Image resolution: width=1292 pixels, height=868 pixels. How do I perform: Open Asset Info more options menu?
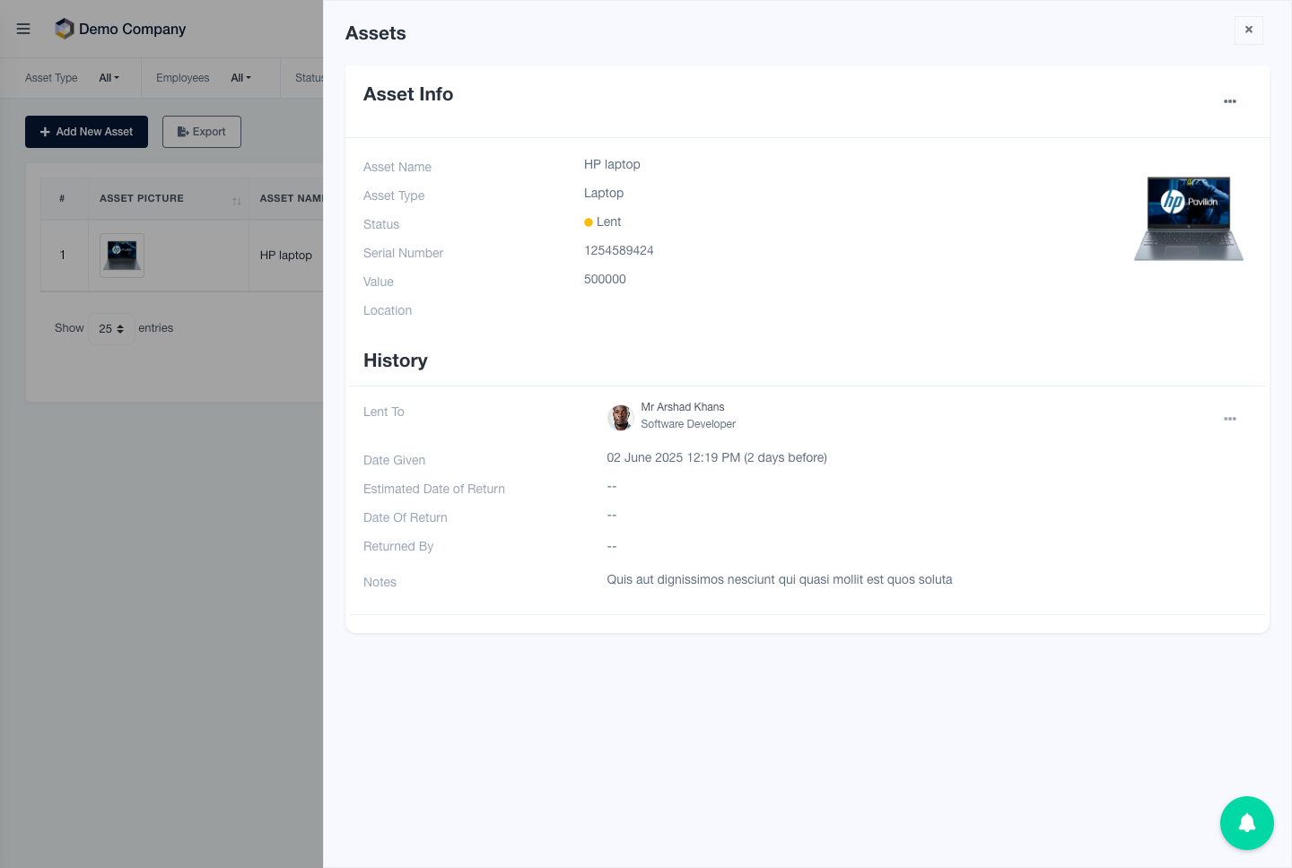1230,101
